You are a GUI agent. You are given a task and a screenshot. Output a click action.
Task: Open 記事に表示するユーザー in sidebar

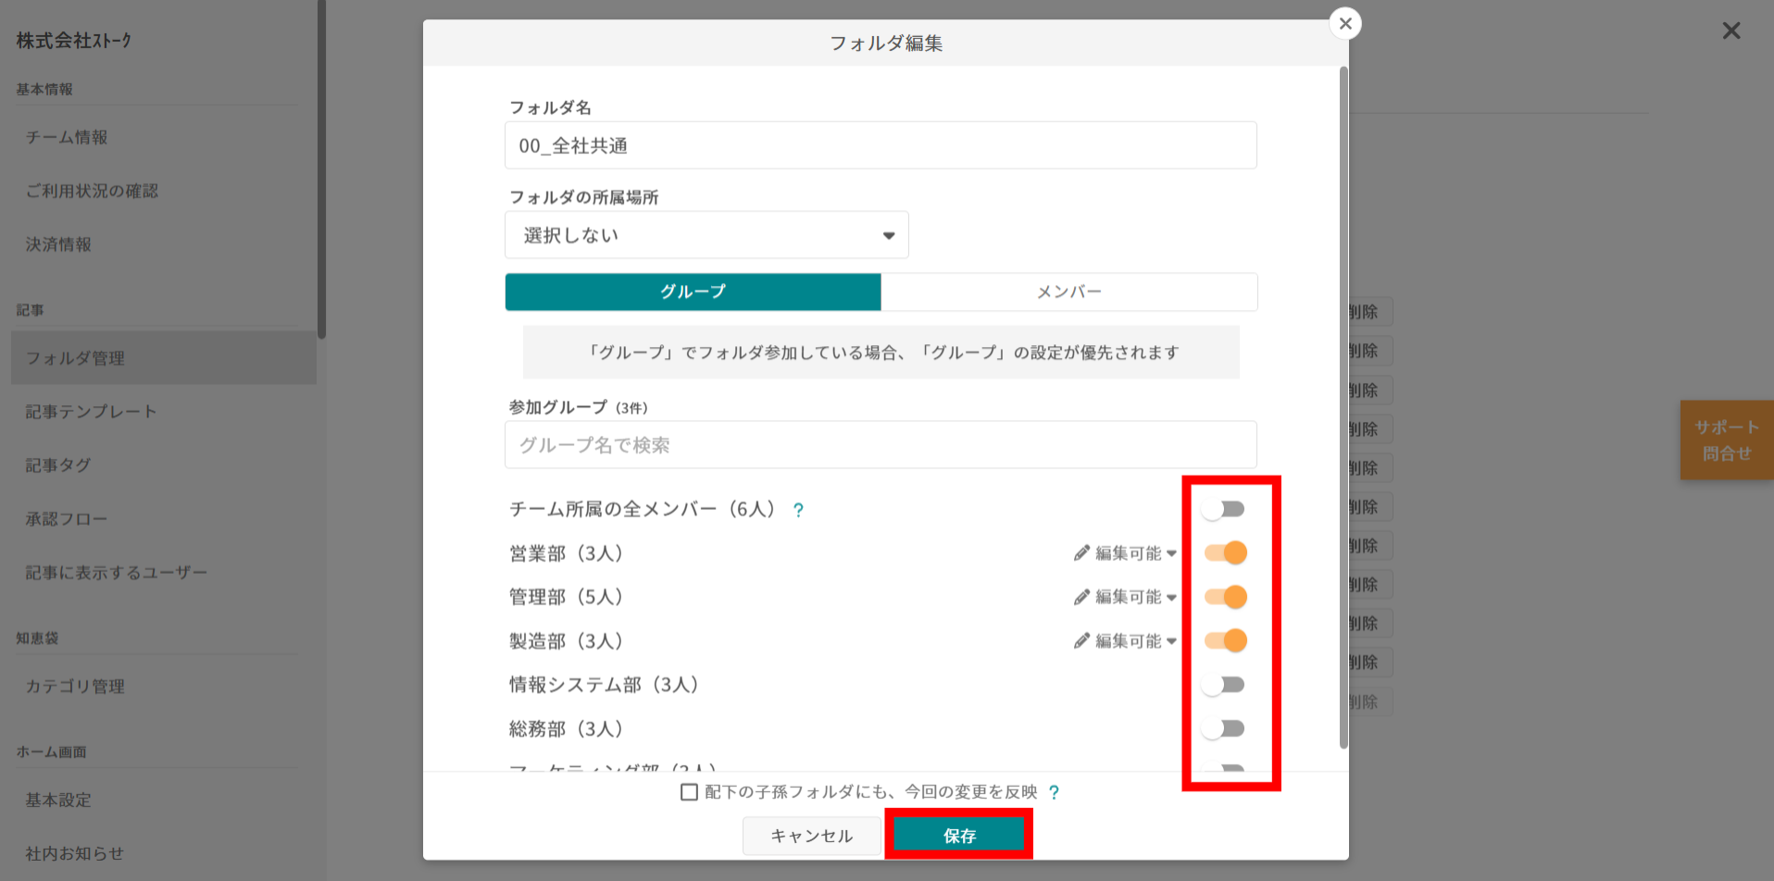point(116,573)
